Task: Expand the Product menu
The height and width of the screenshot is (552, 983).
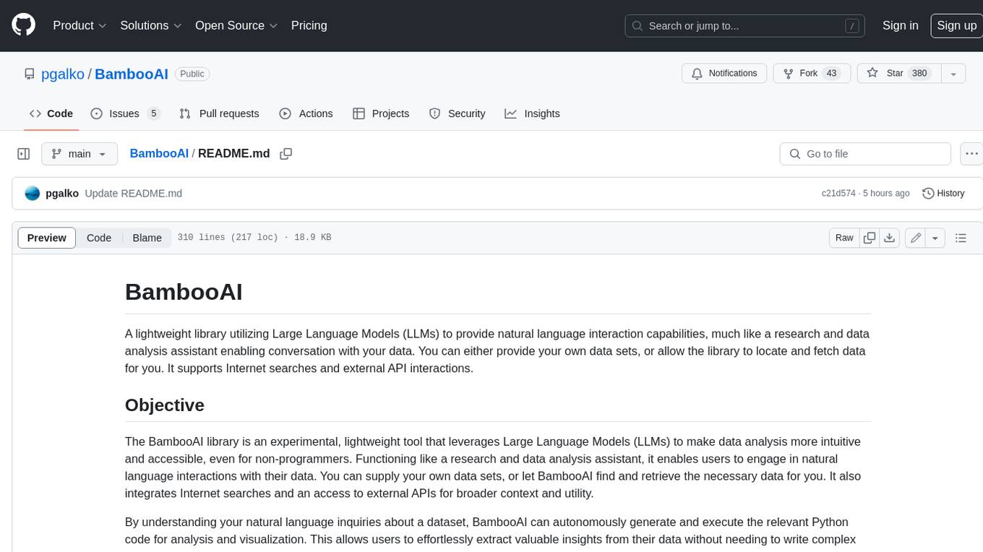Action: (80, 25)
